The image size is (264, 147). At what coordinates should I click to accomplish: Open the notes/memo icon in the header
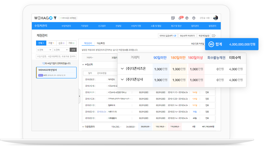coord(173,18)
